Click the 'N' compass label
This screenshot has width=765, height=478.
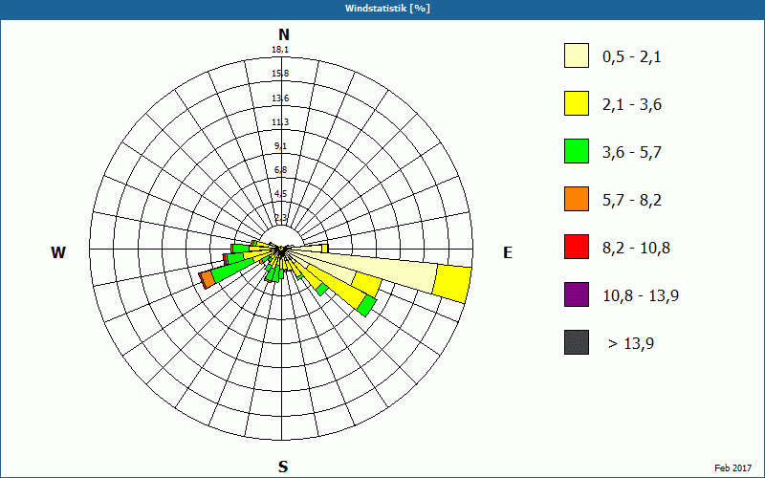coord(283,34)
